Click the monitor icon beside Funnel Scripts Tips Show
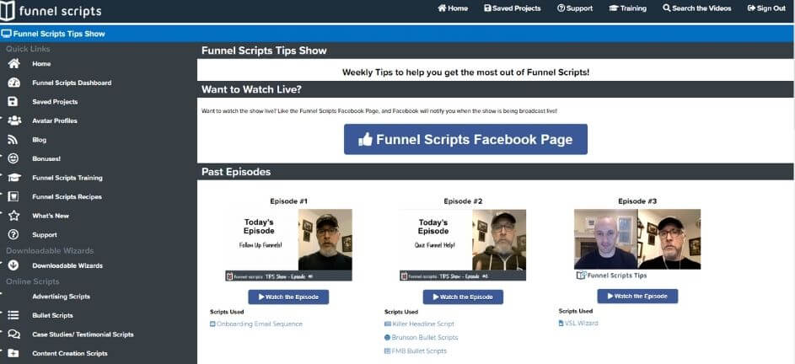Screen dimensions: 795x364 pos(6,34)
